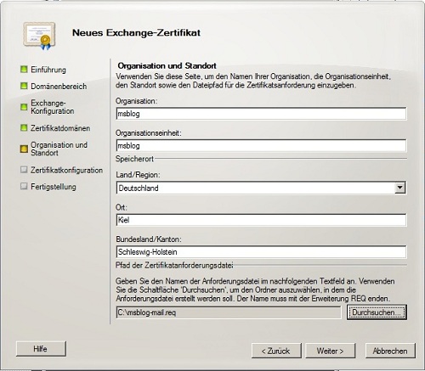
Task: Click the certificate icon in wizard header
Action: pos(39,36)
